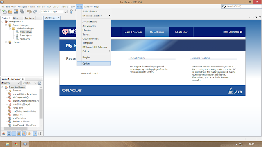The image size is (262, 147).
Task: Open the Refactor menu
Action: pyautogui.click(x=41, y=7)
